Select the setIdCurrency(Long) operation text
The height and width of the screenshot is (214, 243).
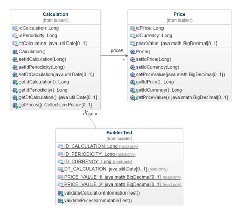click(x=158, y=67)
